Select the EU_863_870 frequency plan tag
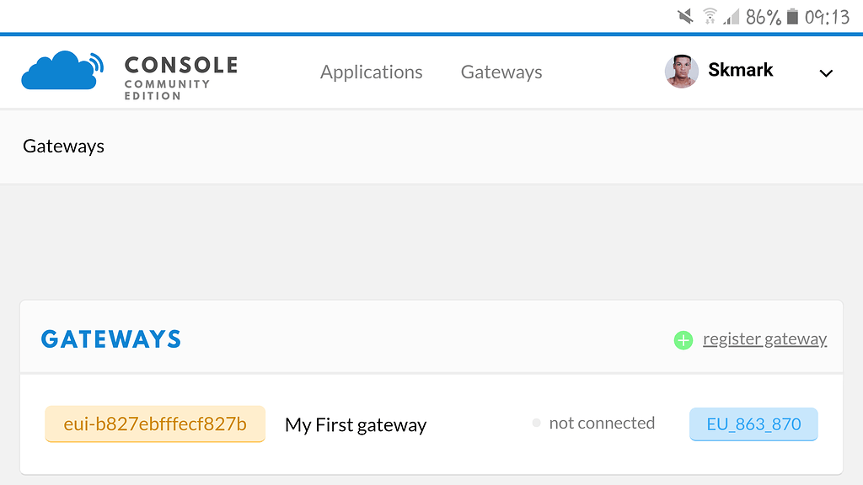 coord(753,424)
